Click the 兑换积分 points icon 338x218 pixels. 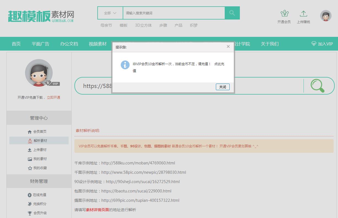tap(30, 204)
